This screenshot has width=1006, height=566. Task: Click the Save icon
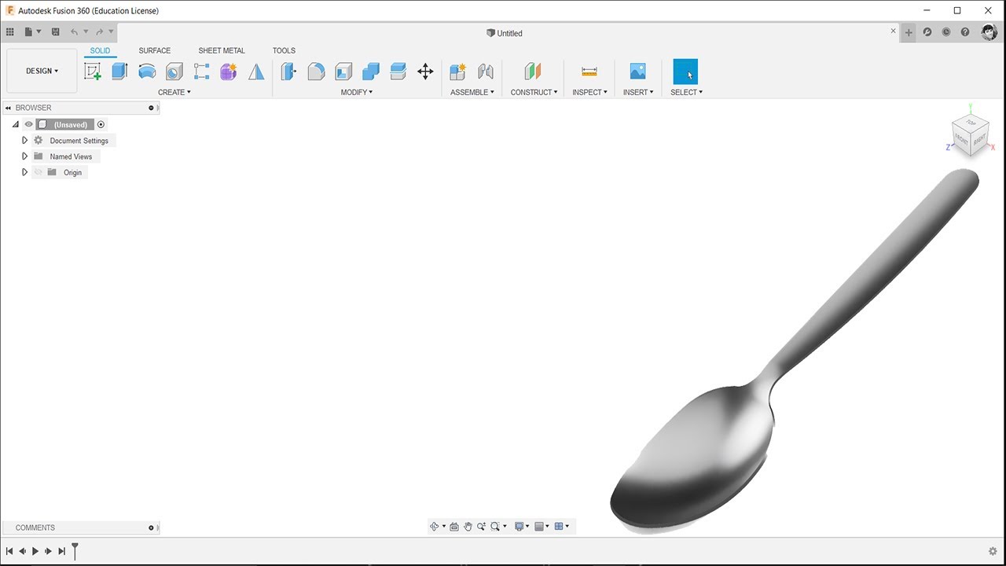(55, 32)
